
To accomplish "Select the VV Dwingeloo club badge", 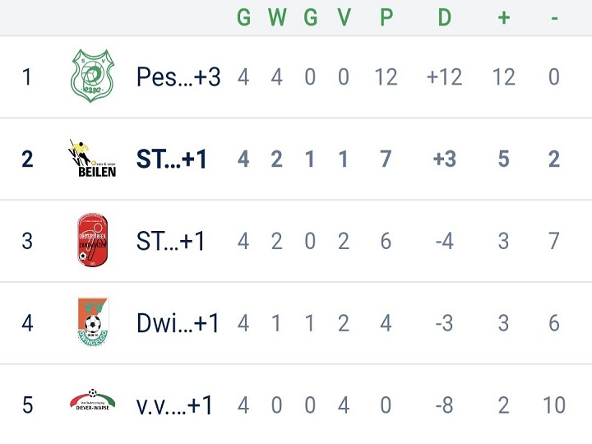I will click(x=92, y=322).
